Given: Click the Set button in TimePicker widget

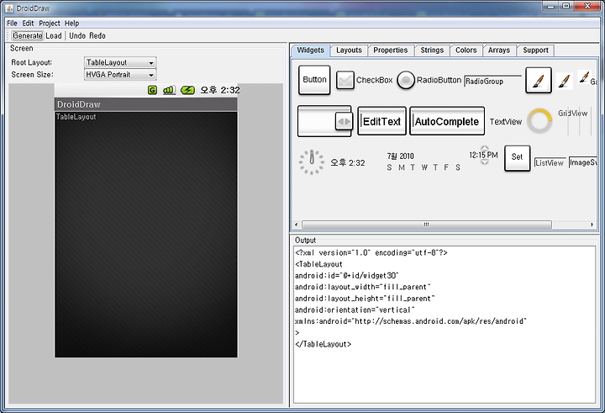Looking at the screenshot, I should click(x=517, y=157).
